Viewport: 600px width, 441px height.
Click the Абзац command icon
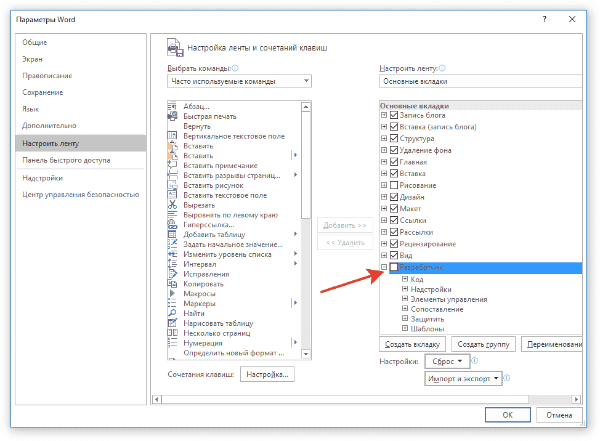[172, 107]
